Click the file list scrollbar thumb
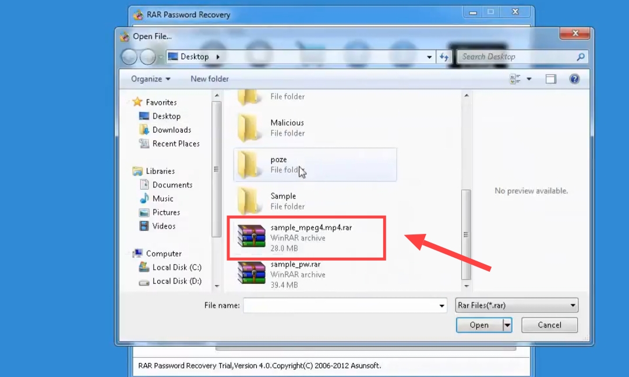 click(x=466, y=234)
